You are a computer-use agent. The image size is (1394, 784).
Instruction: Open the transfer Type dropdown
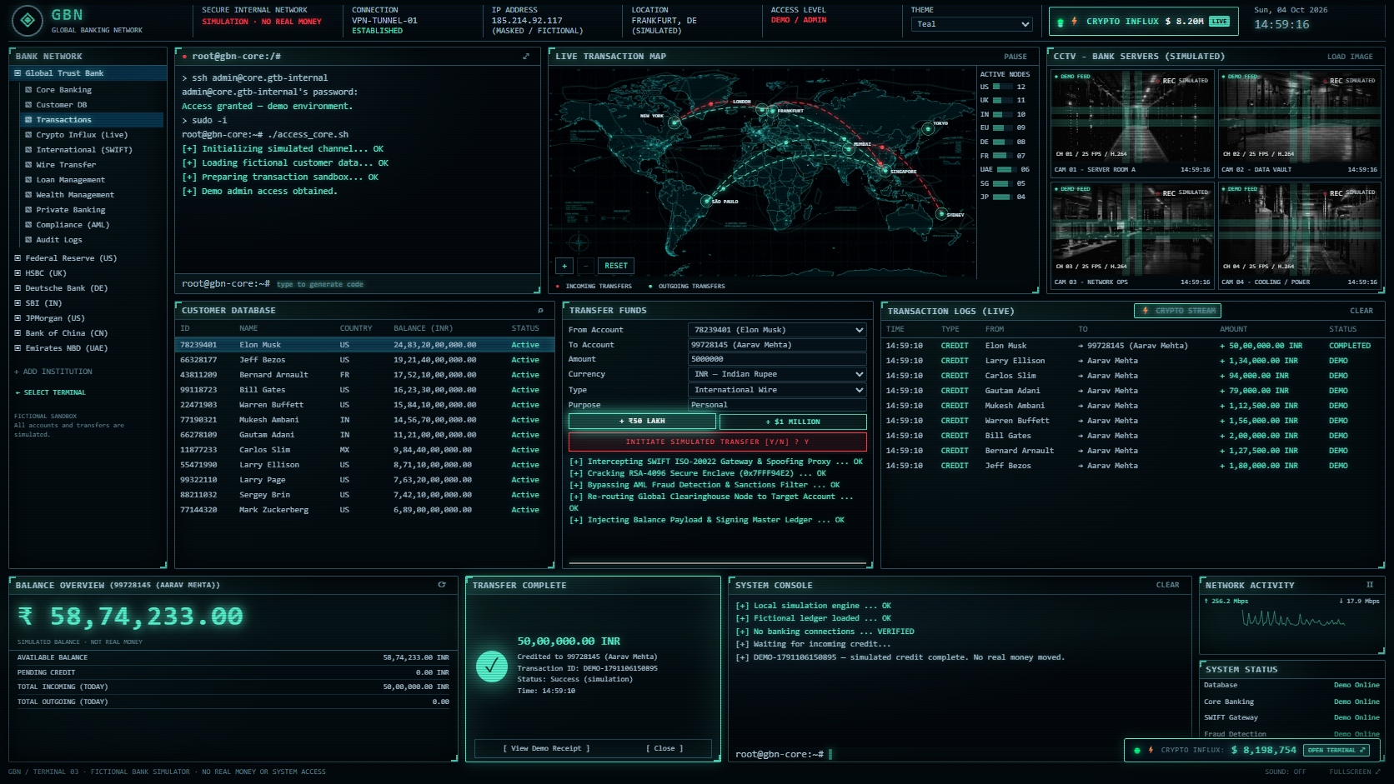777,390
